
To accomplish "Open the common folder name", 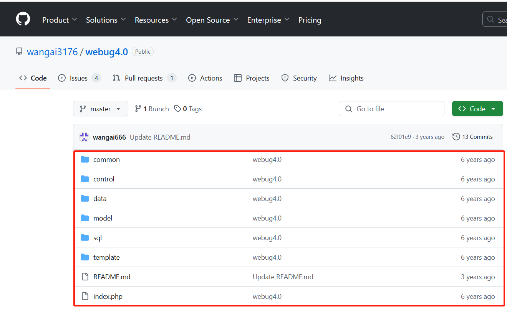I will point(106,159).
